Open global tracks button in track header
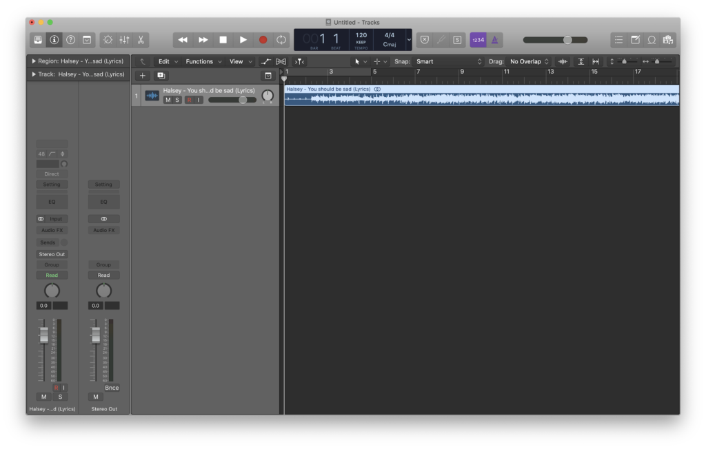This screenshot has width=706, height=449. pos(268,76)
